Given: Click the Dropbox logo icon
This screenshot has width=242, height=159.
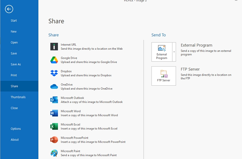Looking at the screenshot, I should point(54,73).
